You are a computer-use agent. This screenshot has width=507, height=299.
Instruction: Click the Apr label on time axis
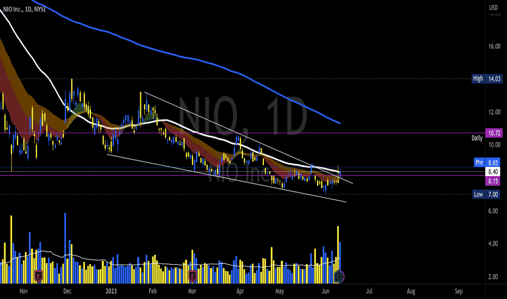pyautogui.click(x=240, y=291)
